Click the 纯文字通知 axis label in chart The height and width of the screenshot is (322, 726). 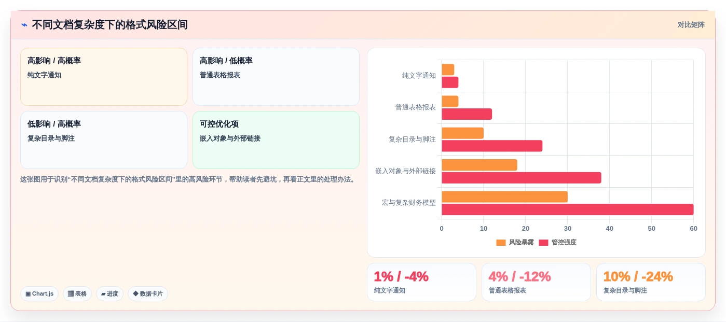[x=419, y=76]
